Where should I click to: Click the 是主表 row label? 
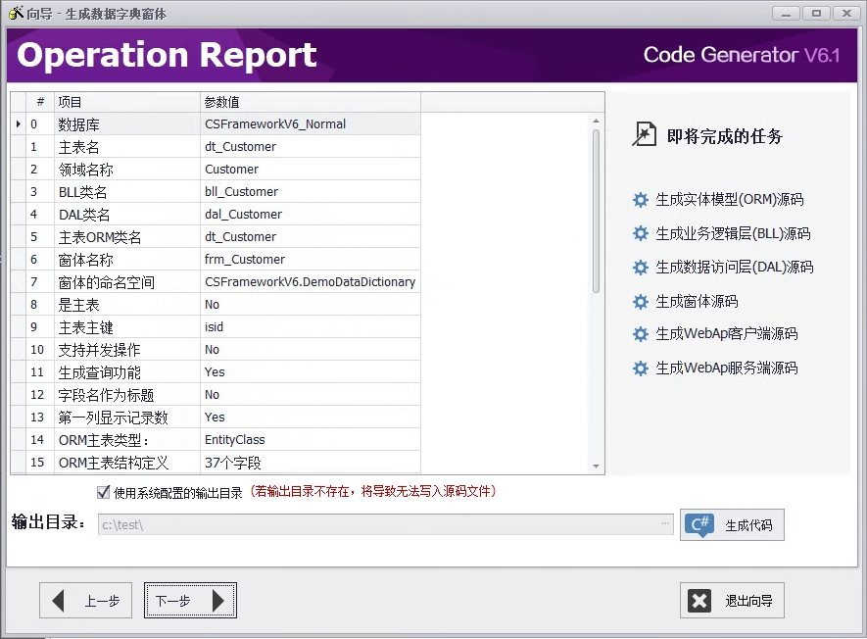coord(79,305)
